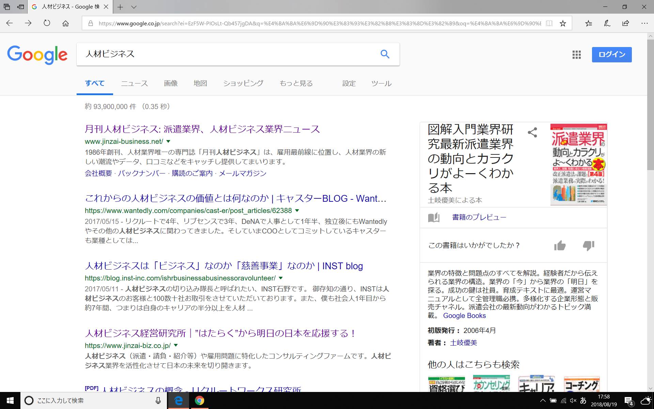Screen dimensions: 654x409
Task: Click the browser forward arrow
Action: tap(28, 23)
